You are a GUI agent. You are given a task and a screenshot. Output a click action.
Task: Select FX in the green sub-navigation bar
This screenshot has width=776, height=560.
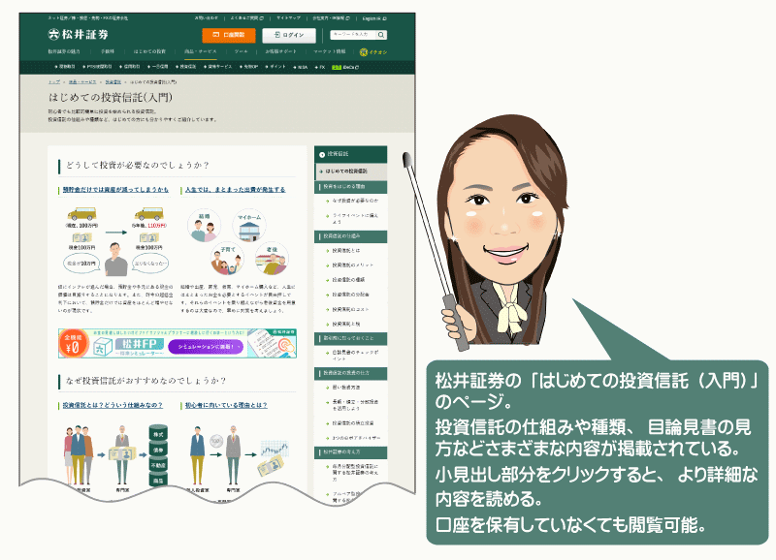320,67
